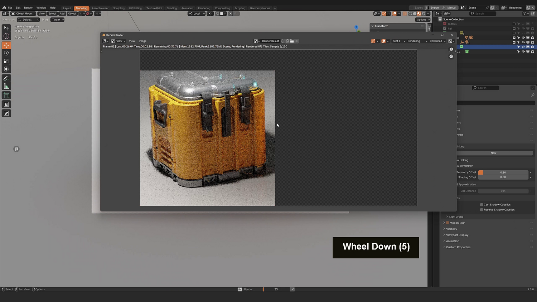
Task: Switch to the Sculpting workspace tab
Action: pos(119,8)
